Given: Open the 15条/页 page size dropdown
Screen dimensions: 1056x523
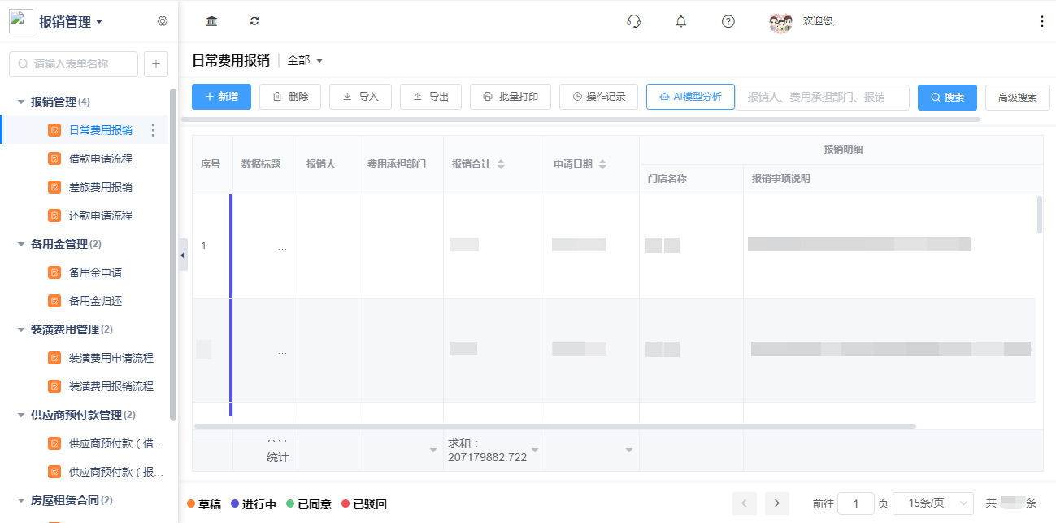Looking at the screenshot, I should [933, 503].
